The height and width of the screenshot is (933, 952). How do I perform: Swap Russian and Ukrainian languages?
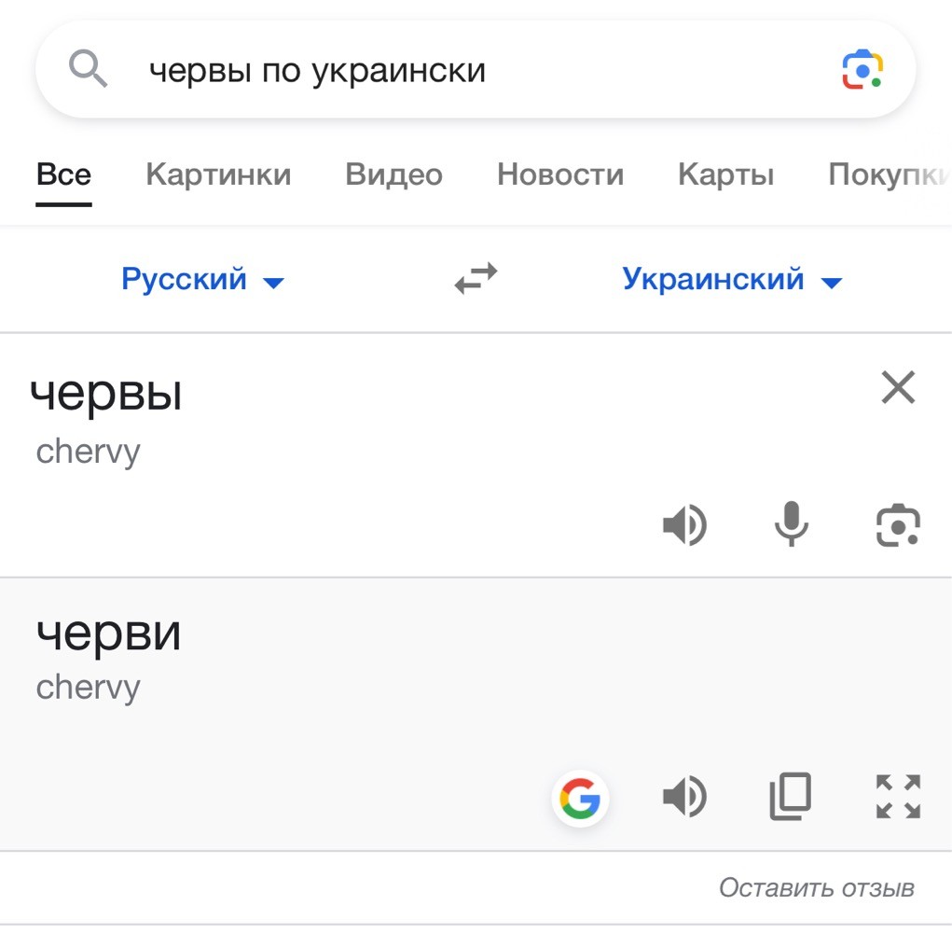(x=476, y=279)
